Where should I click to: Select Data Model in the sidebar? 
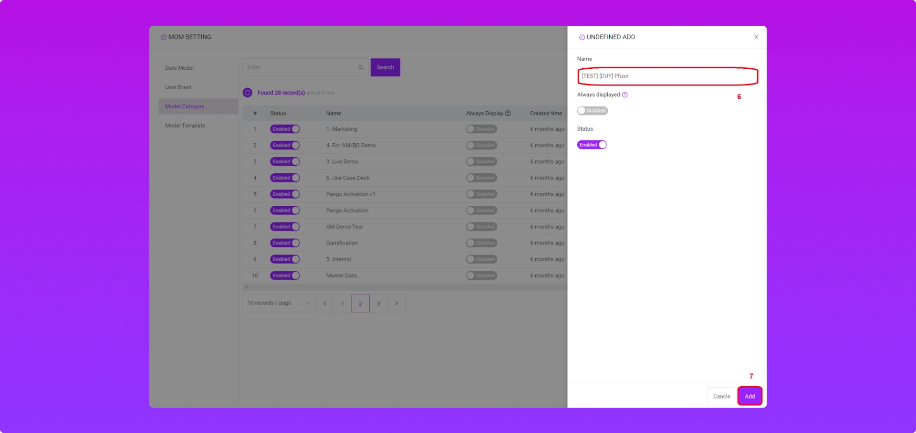point(179,68)
